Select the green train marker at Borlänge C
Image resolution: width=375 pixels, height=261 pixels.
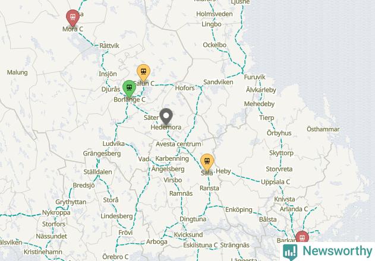tap(129, 88)
